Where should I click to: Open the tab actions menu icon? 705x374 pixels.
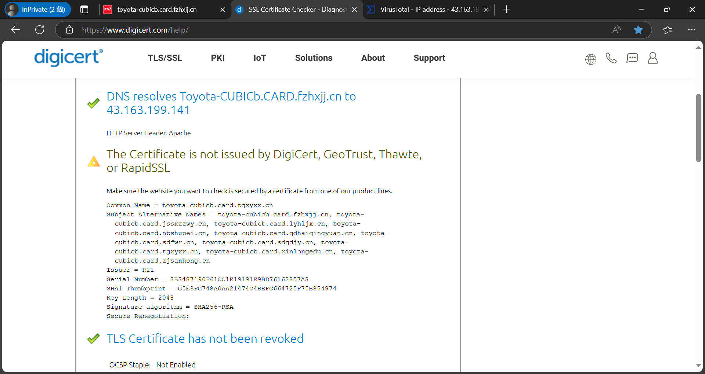click(x=84, y=10)
